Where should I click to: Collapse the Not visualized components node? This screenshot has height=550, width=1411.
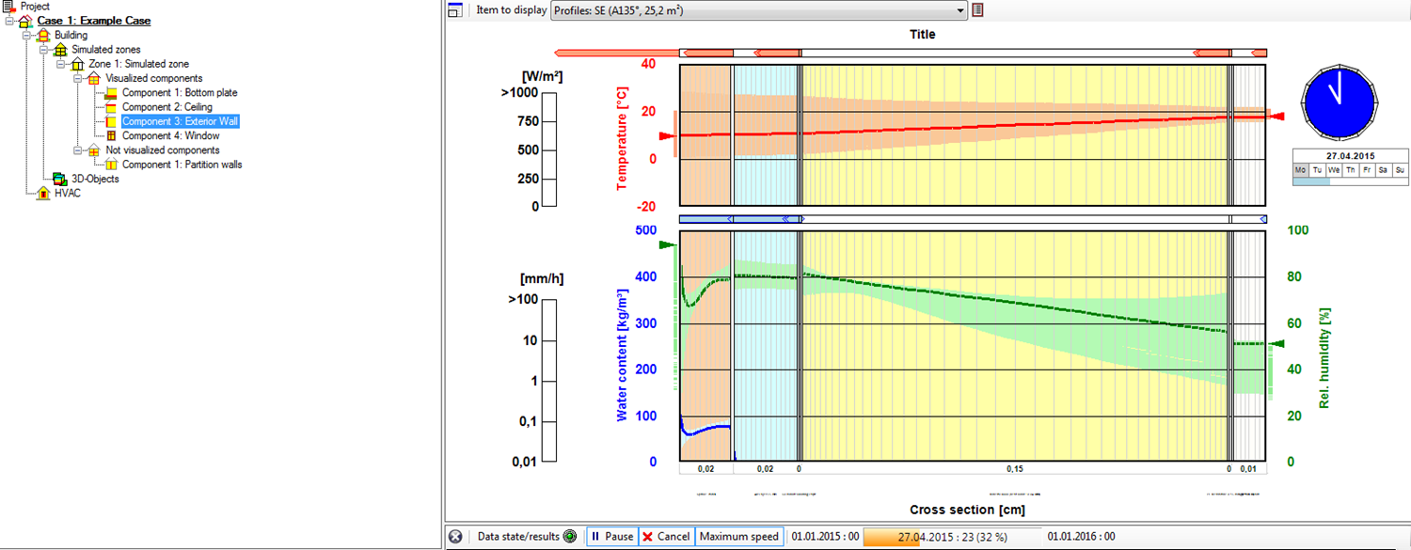pyautogui.click(x=77, y=150)
